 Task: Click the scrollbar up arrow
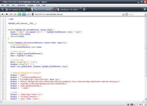[x=146, y=18]
